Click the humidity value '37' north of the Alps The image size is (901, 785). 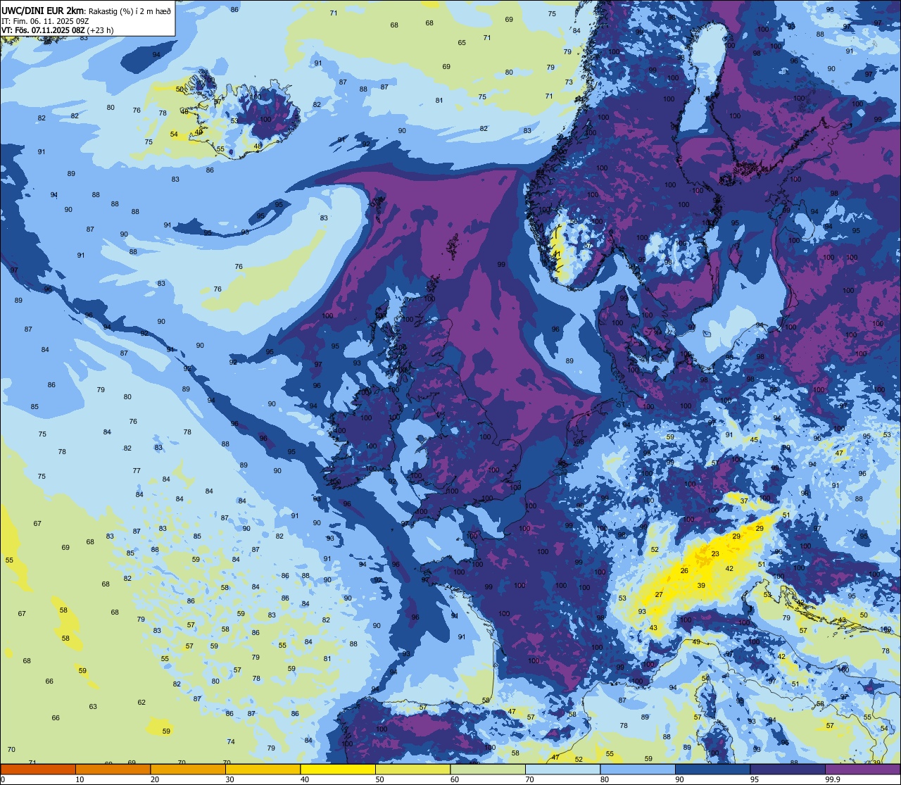744,501
